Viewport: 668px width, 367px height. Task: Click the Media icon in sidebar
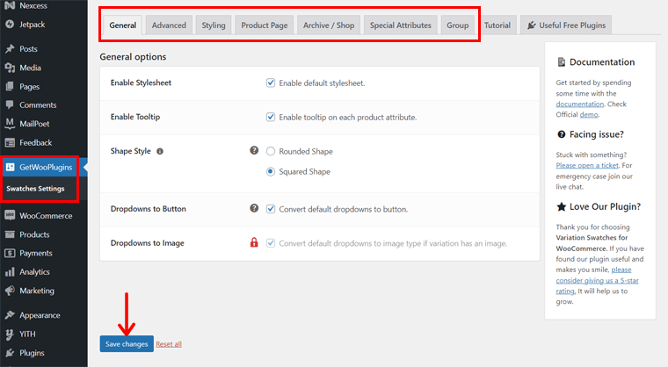(x=10, y=68)
